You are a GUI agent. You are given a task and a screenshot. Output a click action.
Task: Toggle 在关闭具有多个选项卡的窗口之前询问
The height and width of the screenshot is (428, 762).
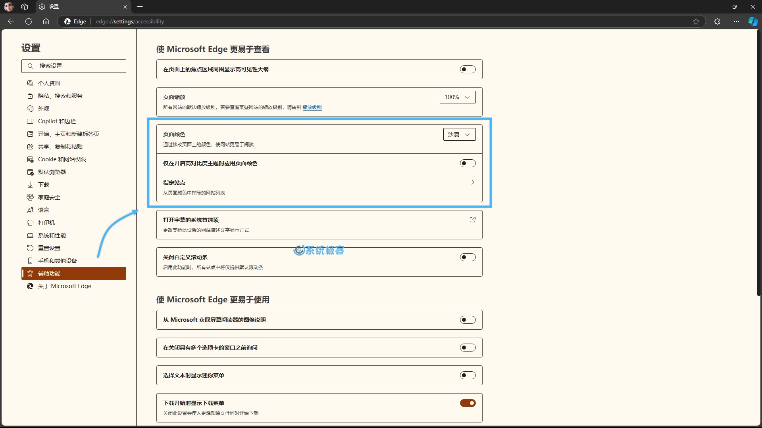tap(468, 348)
